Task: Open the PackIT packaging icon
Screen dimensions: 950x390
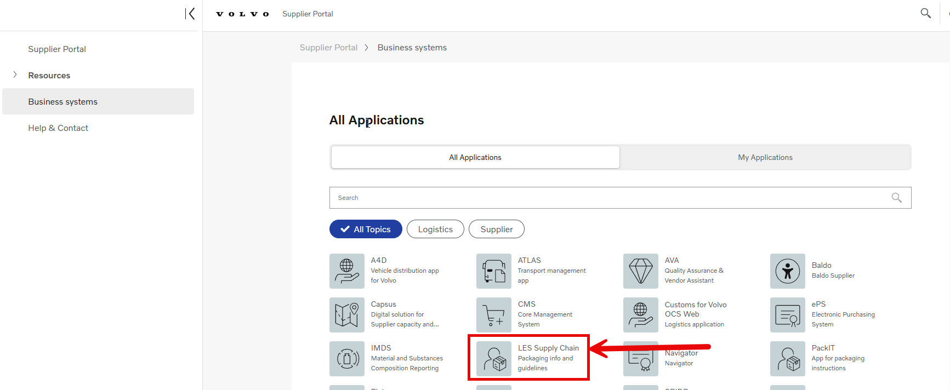Action: click(788, 359)
